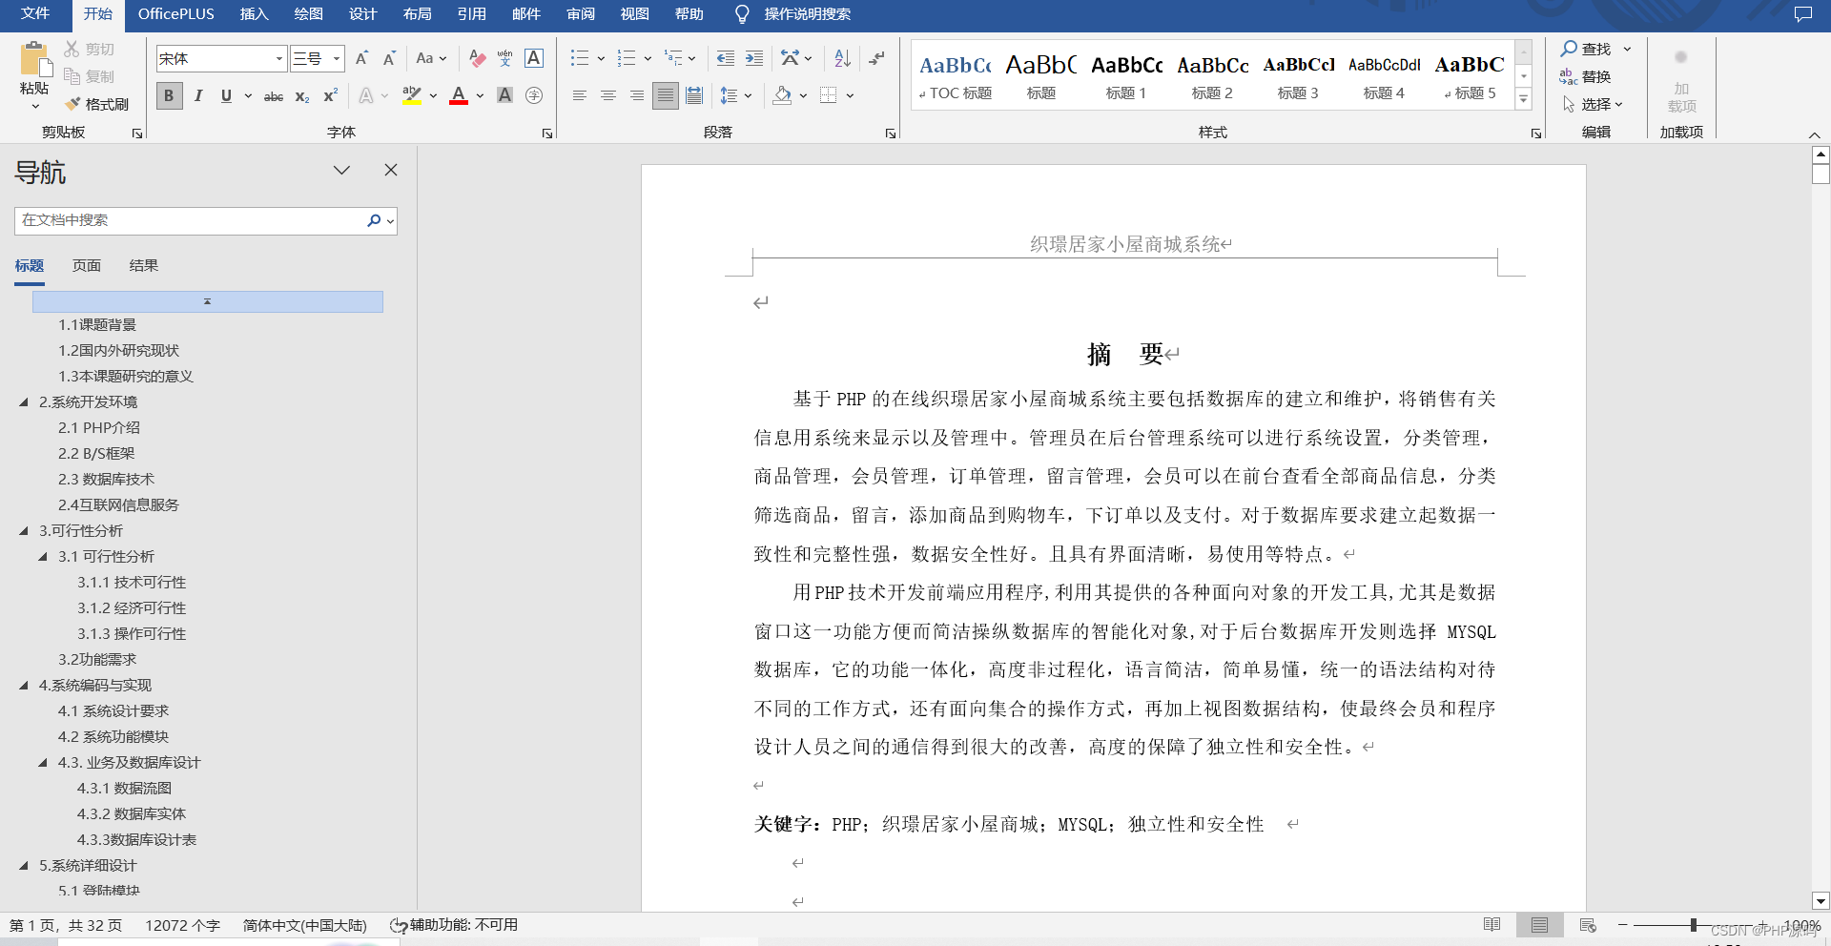This screenshot has width=1831, height=946.
Task: Open the font size dropdown
Action: [337, 59]
